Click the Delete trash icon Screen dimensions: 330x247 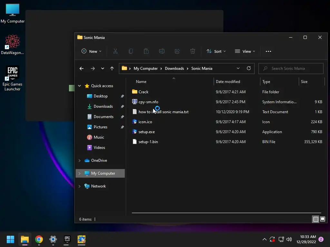coord(193,51)
